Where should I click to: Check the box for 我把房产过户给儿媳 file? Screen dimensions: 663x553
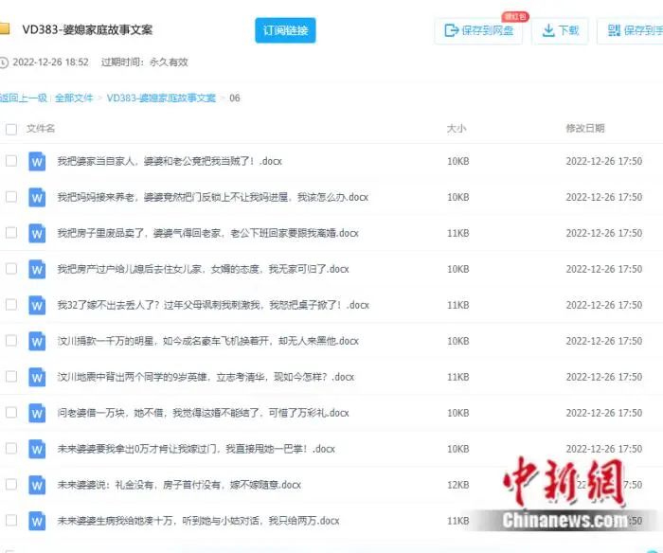click(11, 269)
